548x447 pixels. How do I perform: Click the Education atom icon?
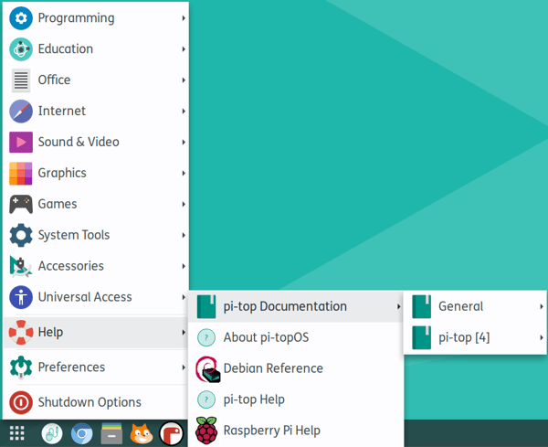pos(21,49)
